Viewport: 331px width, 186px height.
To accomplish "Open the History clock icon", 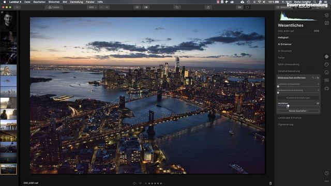I will pos(326,173).
